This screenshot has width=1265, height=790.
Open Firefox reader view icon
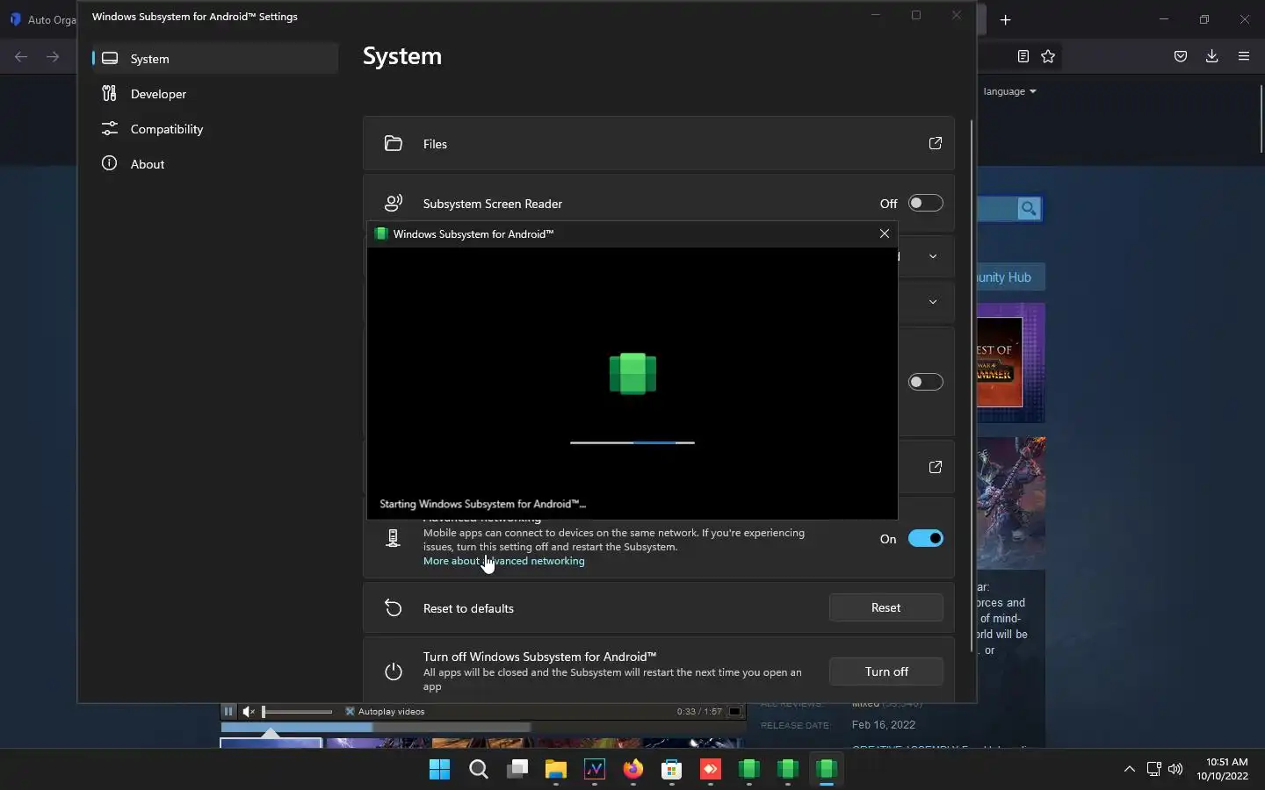pos(1023,56)
